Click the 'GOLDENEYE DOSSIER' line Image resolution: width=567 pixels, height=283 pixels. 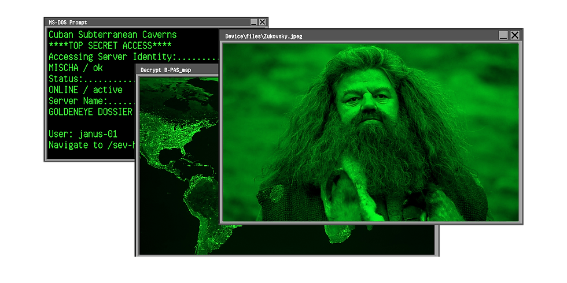[x=90, y=112]
